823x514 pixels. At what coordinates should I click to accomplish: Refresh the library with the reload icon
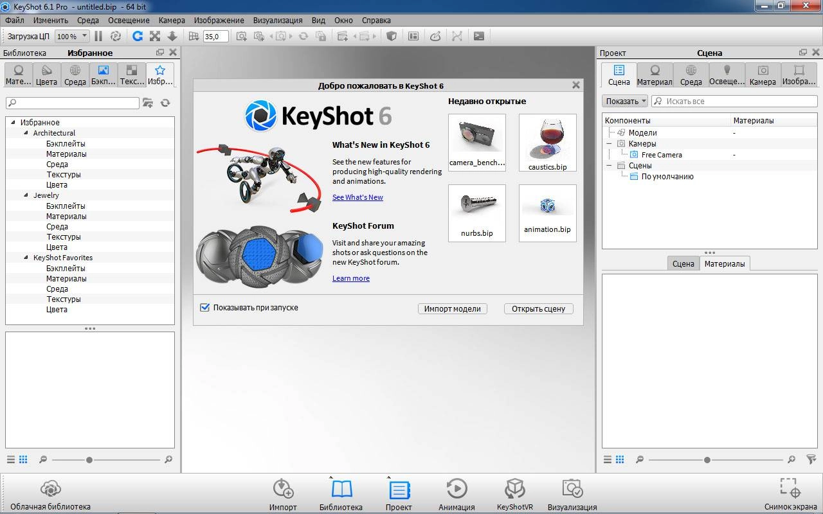point(165,103)
